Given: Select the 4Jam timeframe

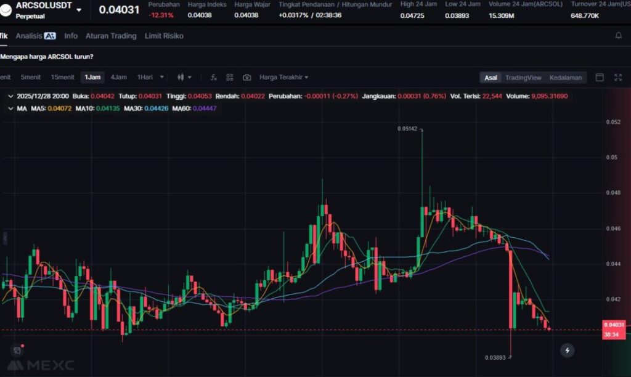Looking at the screenshot, I should point(118,77).
